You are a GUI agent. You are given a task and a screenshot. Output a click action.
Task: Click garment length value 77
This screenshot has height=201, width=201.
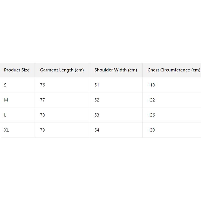coord(43,100)
